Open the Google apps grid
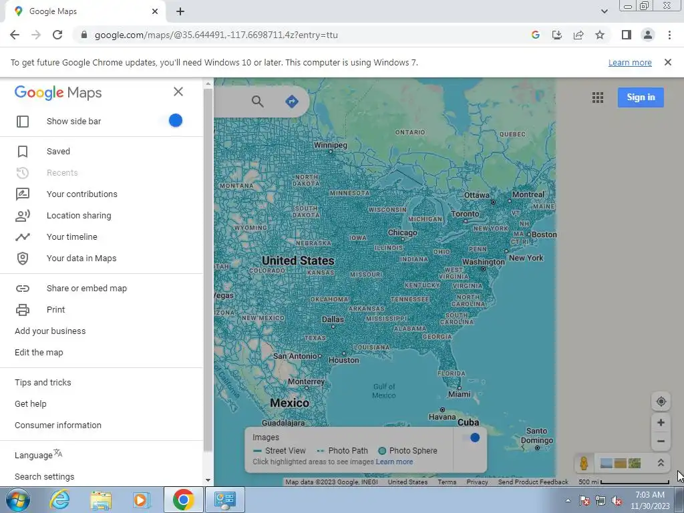684x513 pixels. tap(598, 98)
